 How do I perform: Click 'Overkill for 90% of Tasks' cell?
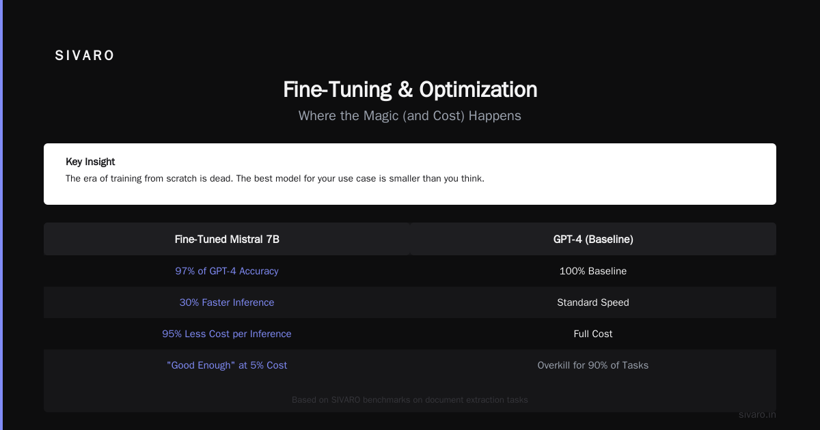coord(593,365)
